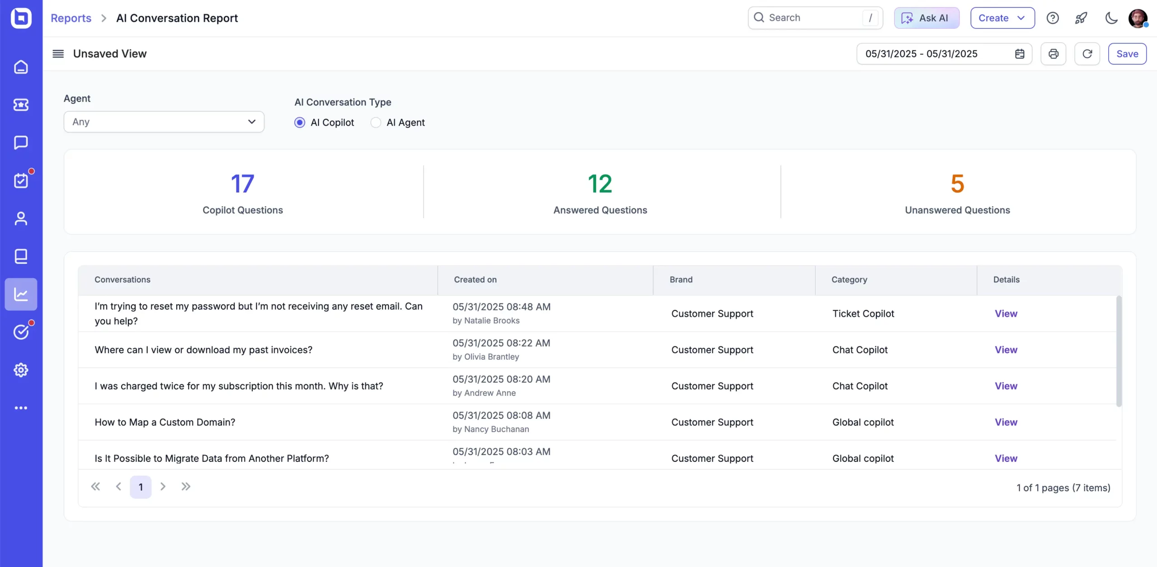
Task: Click the Ticket Copilot category cell
Action: click(863, 314)
